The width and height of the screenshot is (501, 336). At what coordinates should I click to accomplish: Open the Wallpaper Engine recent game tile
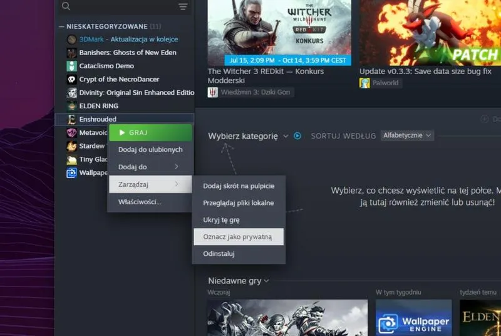(414, 318)
